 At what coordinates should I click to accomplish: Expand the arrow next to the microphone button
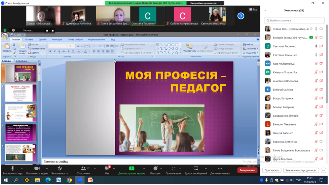coord(22,168)
